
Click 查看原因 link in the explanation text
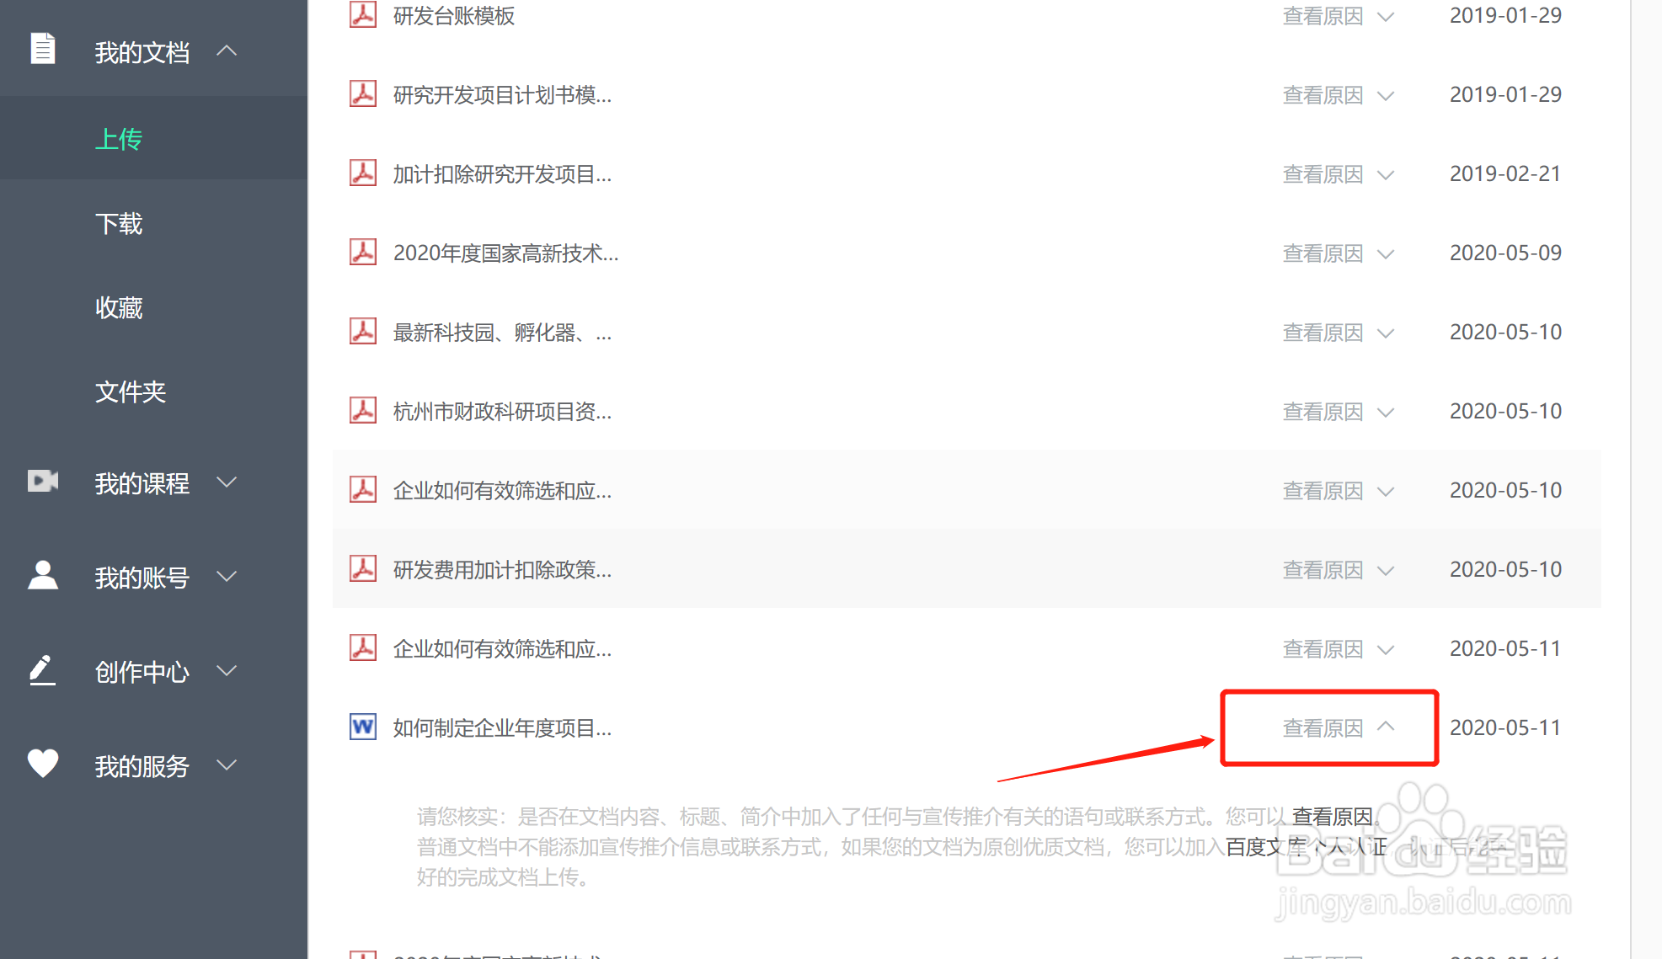tap(1333, 816)
